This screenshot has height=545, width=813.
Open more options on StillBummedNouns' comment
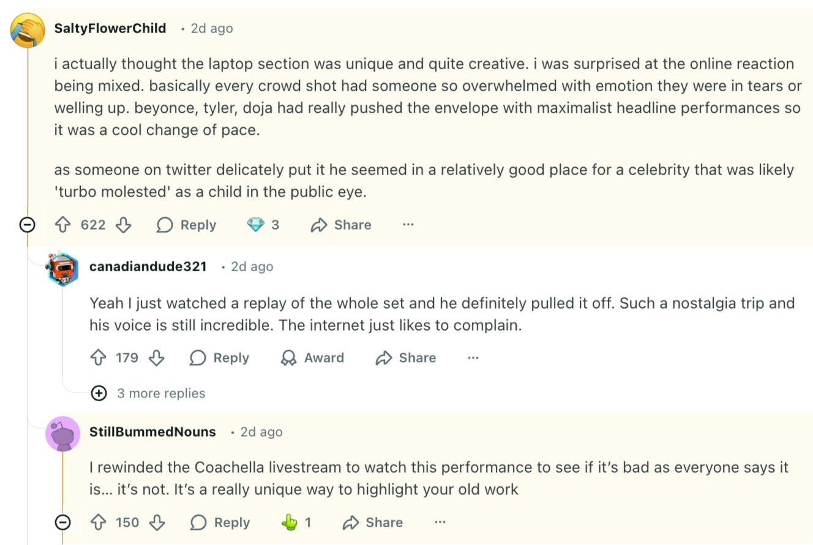click(x=440, y=522)
